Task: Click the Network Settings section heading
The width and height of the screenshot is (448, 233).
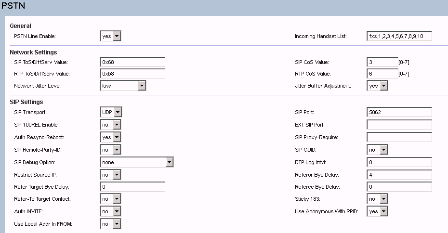Action: [33, 52]
